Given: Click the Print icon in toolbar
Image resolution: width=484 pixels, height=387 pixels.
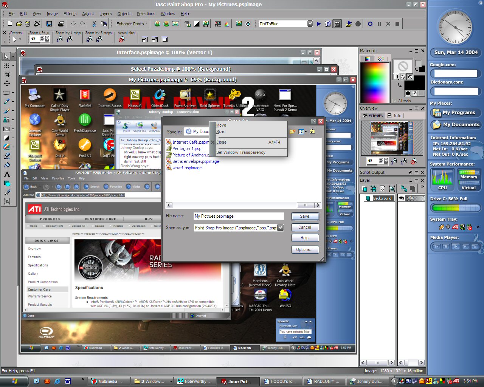Looking at the screenshot, I should pyautogui.click(x=61, y=24).
